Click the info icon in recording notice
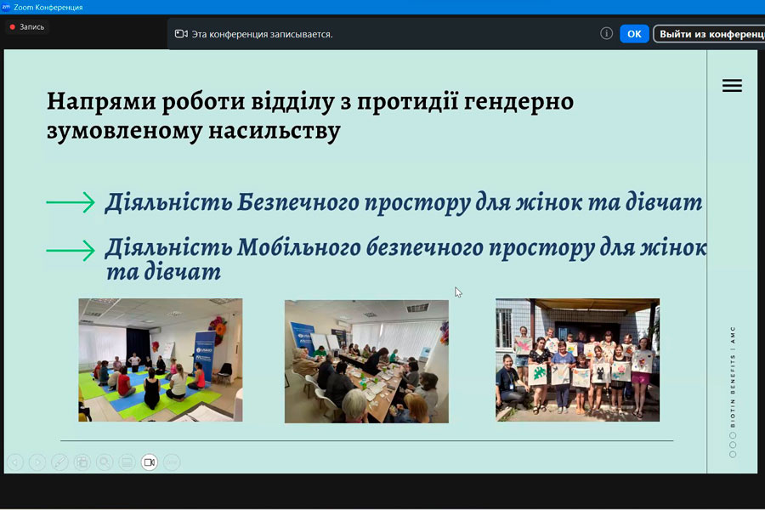This screenshot has width=765, height=510. (x=606, y=34)
